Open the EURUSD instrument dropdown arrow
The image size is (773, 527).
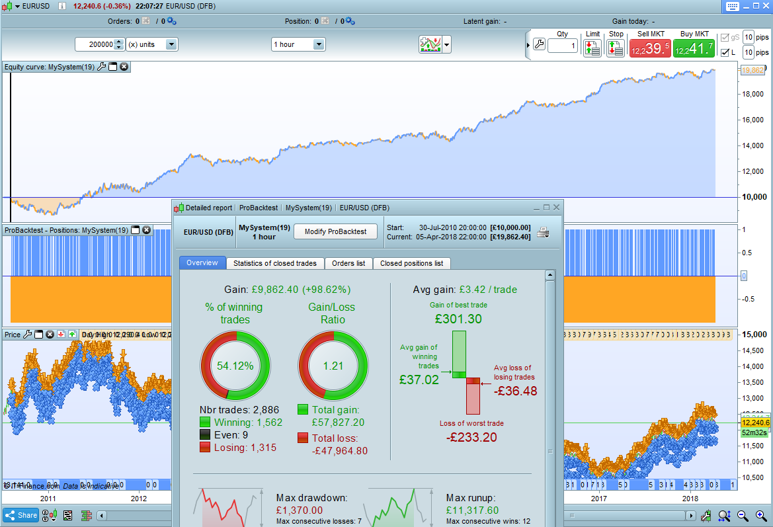[17, 7]
